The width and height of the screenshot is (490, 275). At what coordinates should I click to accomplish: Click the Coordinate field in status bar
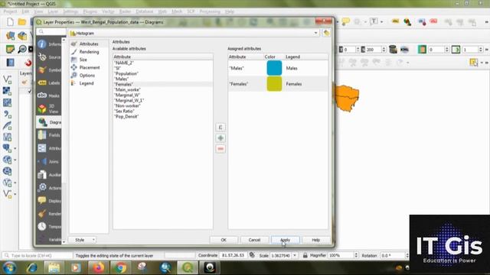[233, 255]
